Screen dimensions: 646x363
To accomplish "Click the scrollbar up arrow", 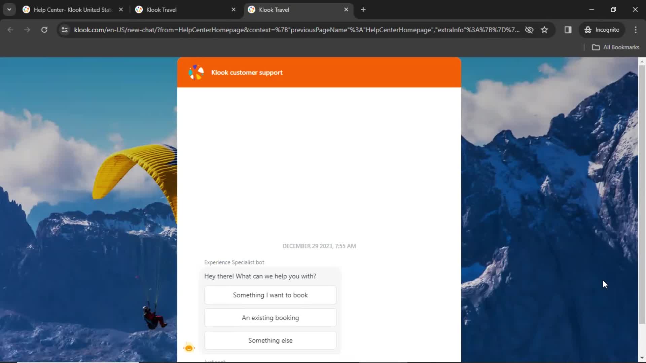I will [642, 62].
